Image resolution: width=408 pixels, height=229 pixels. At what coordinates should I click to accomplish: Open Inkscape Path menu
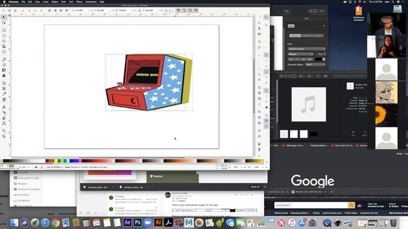click(x=64, y=2)
